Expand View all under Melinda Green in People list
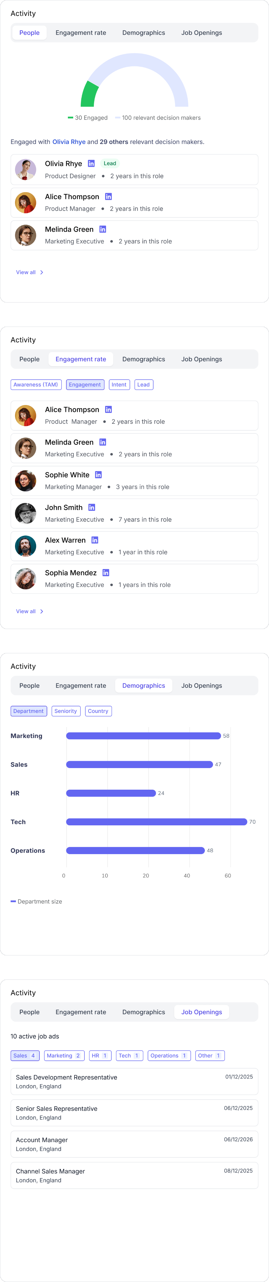The width and height of the screenshot is (269, 1282). coord(29,272)
